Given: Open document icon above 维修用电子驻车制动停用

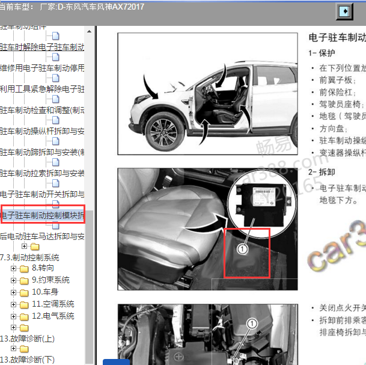Looking at the screenshot, I should tap(55, 57).
